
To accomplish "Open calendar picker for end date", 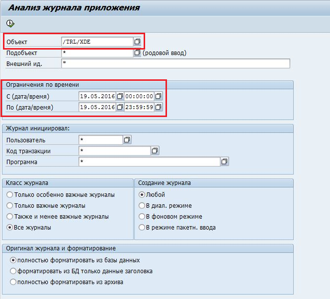I will pyautogui.click(x=120, y=107).
